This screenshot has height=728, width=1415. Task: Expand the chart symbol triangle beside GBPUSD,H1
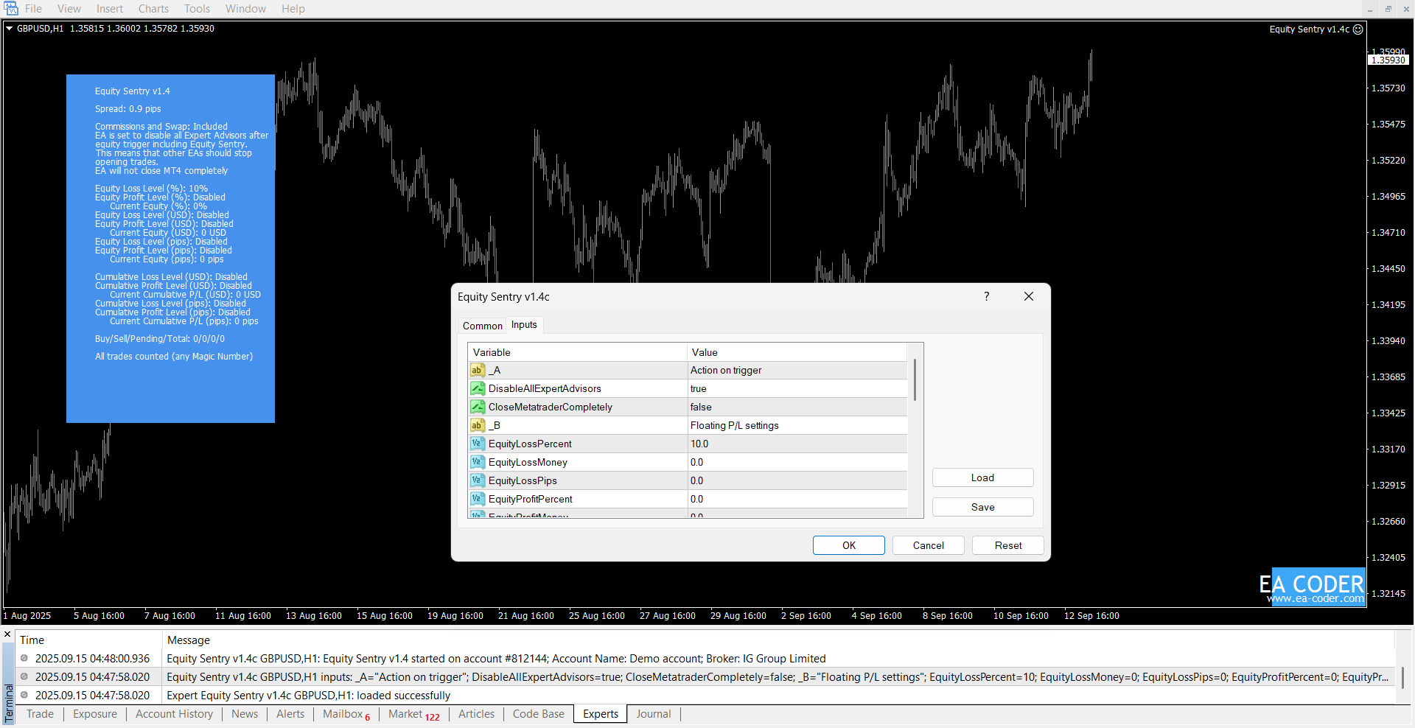(x=10, y=29)
